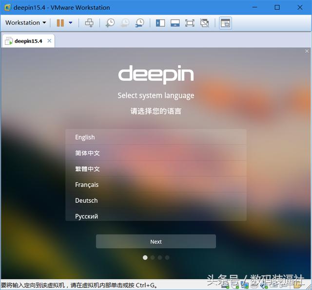Pause the virtual machine
This screenshot has width=312, height=290.
pos(60,23)
